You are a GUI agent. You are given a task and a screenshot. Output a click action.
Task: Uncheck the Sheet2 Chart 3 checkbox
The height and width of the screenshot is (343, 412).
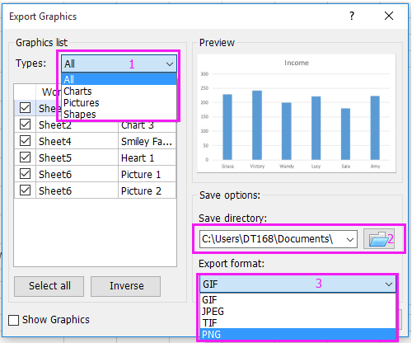click(x=25, y=125)
